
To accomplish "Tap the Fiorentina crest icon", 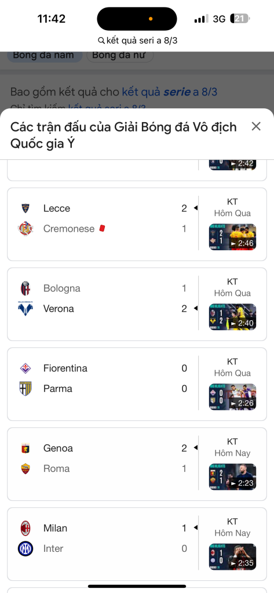I will pos(25,368).
